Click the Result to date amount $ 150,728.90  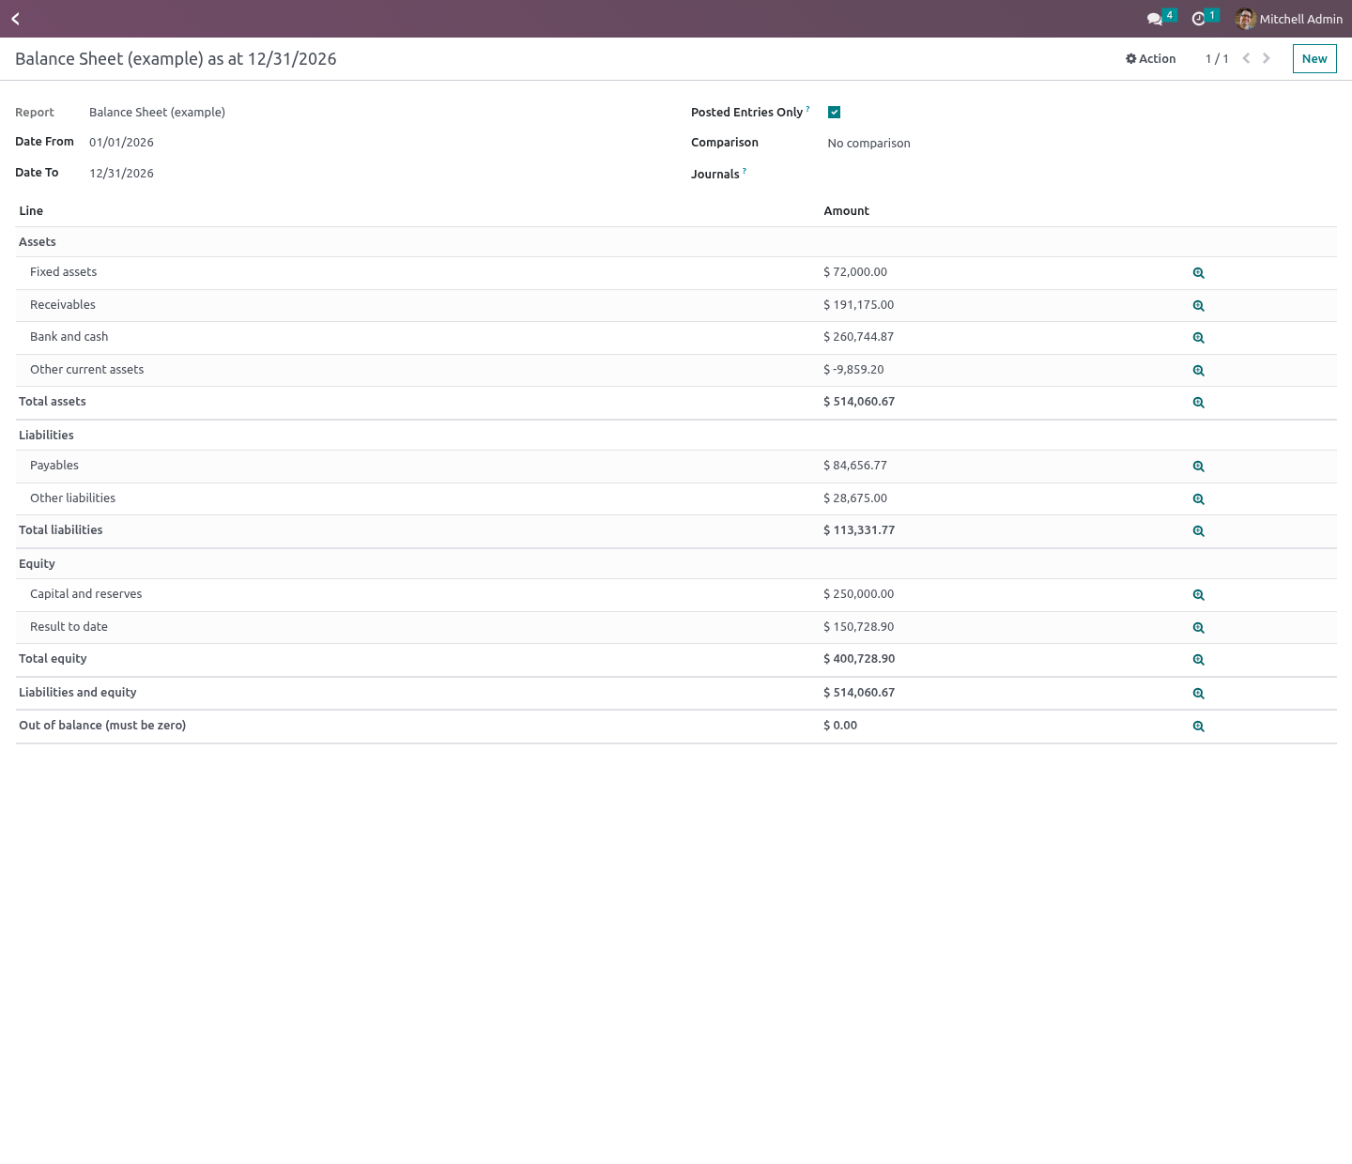pyautogui.click(x=858, y=627)
